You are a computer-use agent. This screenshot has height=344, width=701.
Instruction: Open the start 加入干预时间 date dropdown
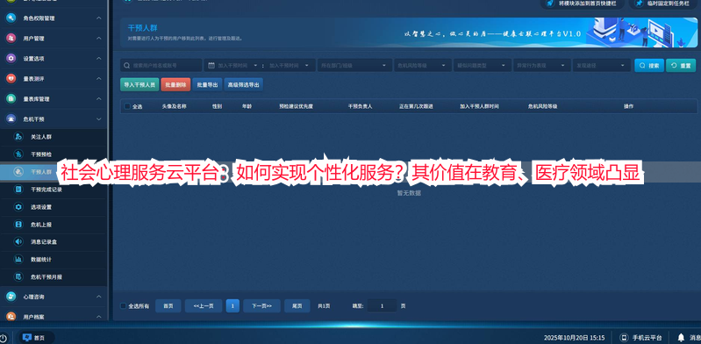pos(255,65)
